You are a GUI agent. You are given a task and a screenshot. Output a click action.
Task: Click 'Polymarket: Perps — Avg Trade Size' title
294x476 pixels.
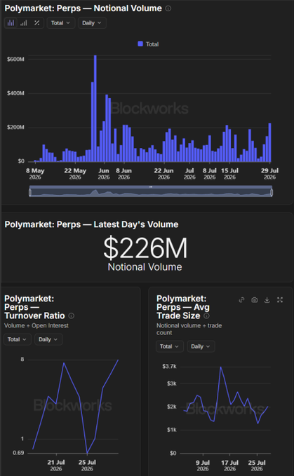183,307
